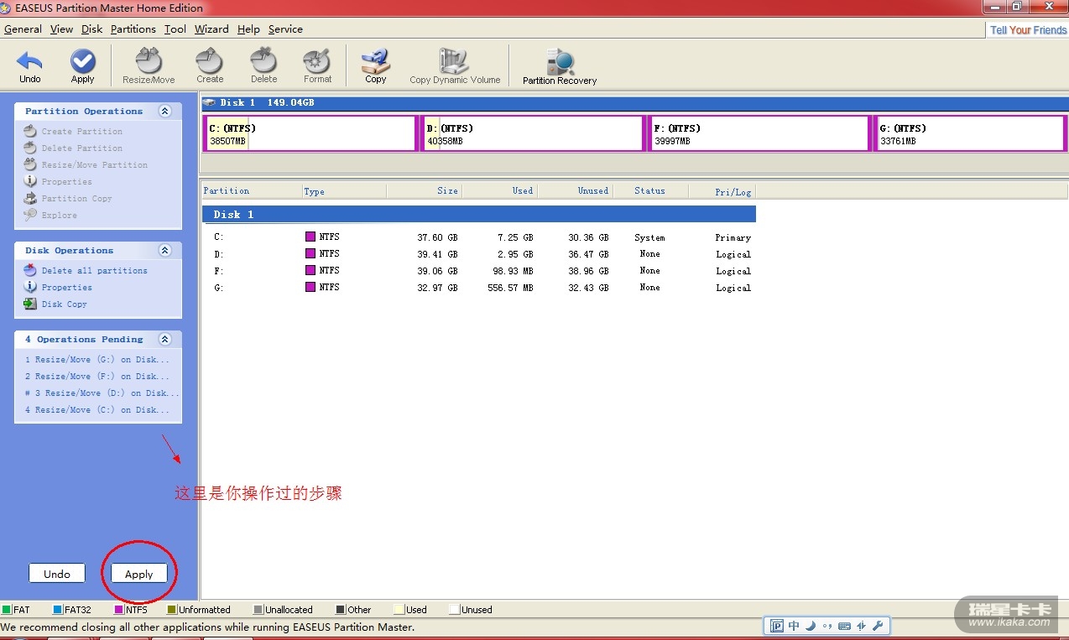Image resolution: width=1069 pixels, height=640 pixels.
Task: Select pending operation 3 Resize/Move (D:)
Action: 102,393
